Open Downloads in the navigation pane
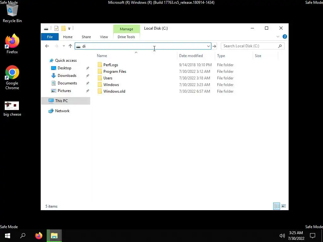Viewport: 323px width, 242px height. pyautogui.click(x=67, y=76)
